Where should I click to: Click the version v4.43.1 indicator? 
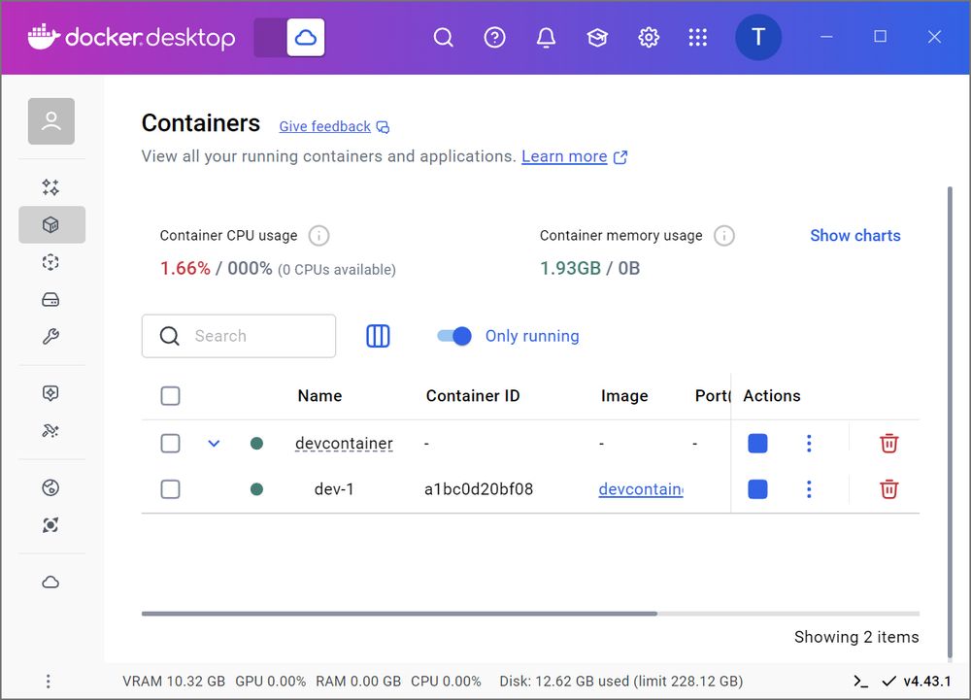(918, 682)
